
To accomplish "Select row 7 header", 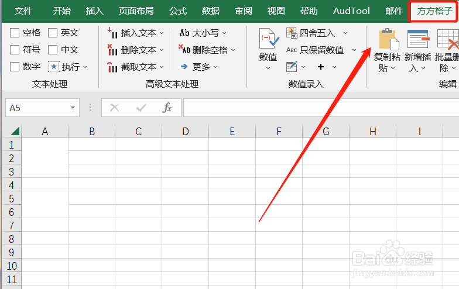I will [12, 226].
